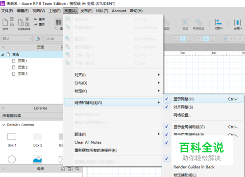Click the pop-out arrow icon of 母版 panel
The image size is (245, 177).
[x=3, y=169]
